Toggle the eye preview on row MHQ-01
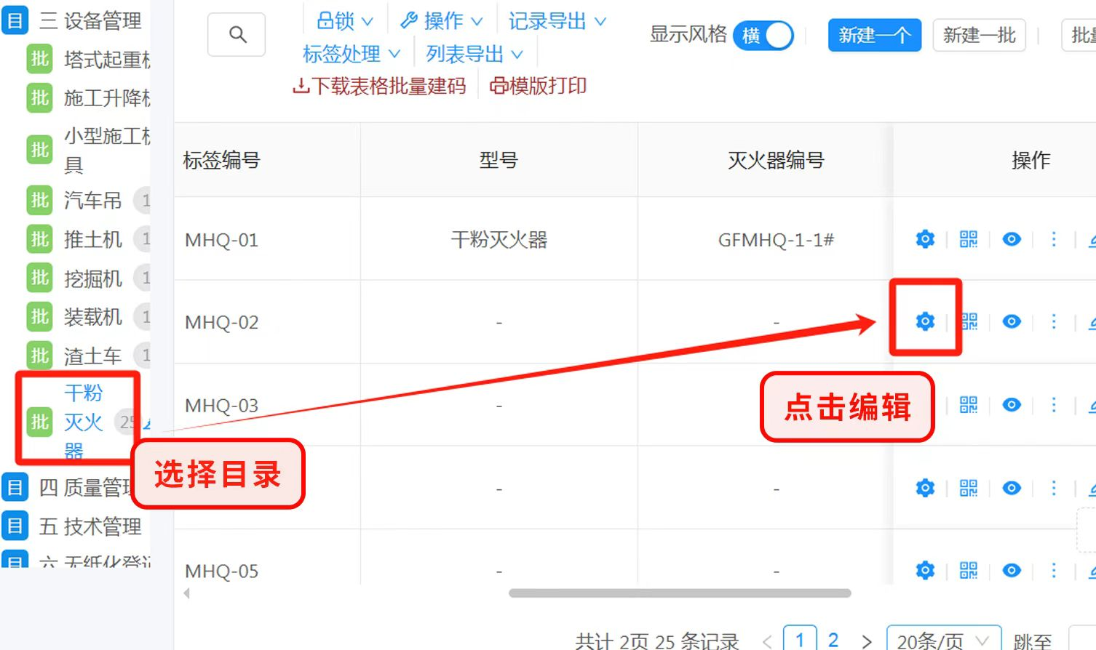1096x650 pixels. (1011, 238)
